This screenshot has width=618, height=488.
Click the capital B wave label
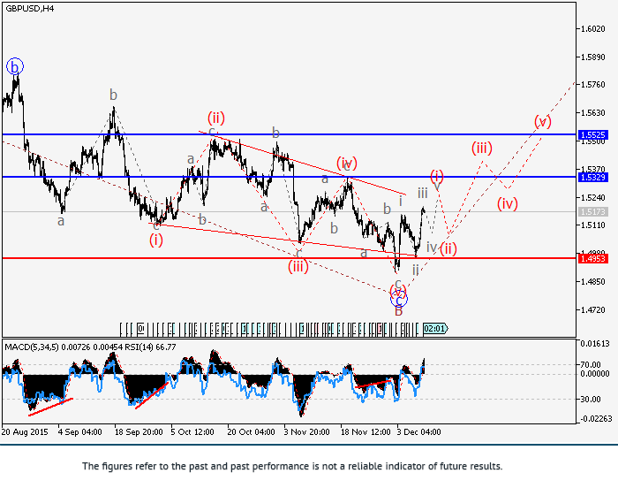tap(398, 311)
